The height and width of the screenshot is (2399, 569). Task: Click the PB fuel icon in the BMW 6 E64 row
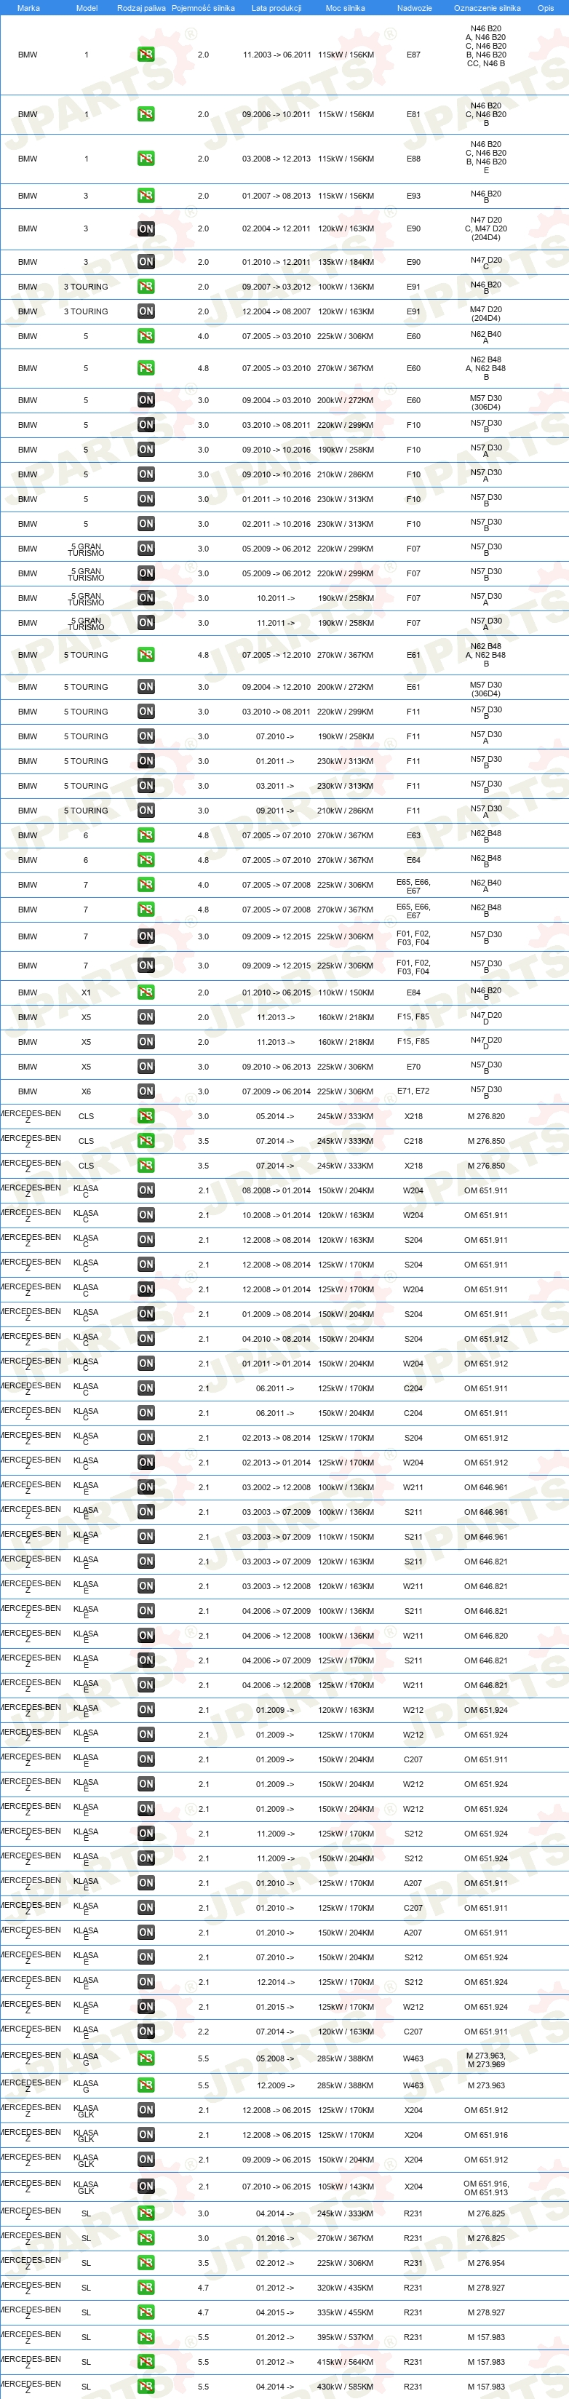point(146,861)
